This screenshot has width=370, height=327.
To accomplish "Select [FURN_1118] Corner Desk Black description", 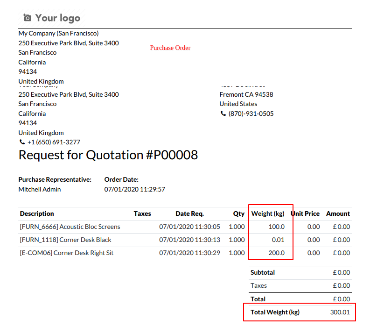I will 65,240.
